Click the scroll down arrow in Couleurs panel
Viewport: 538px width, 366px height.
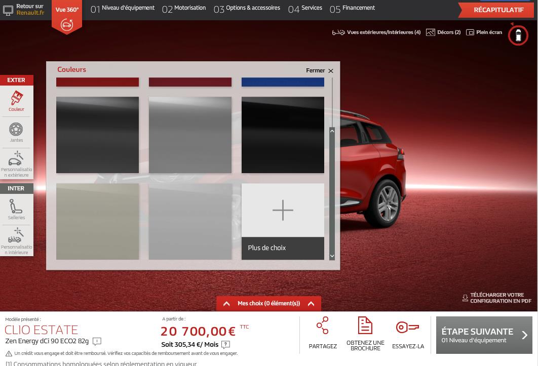pyautogui.click(x=332, y=256)
